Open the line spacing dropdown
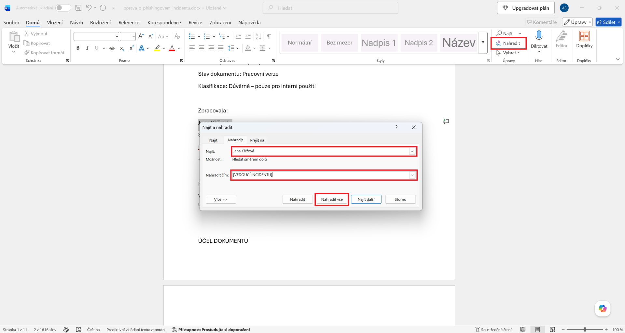The height and width of the screenshot is (333, 625). (x=233, y=48)
